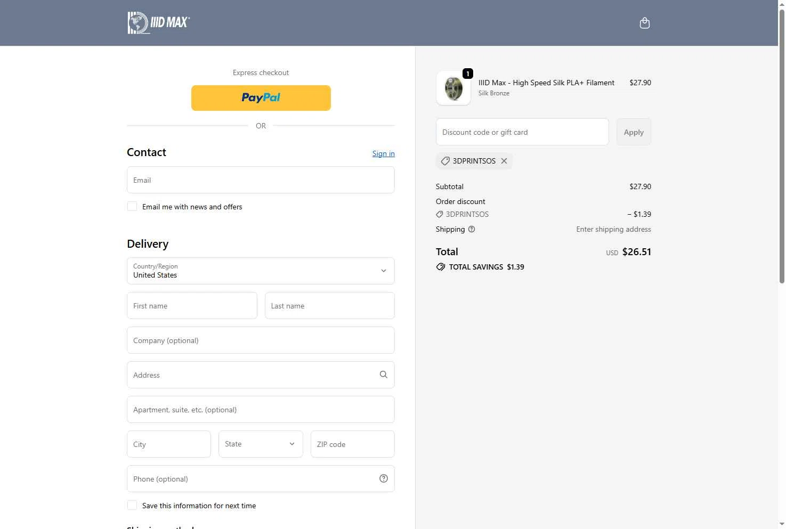This screenshot has width=786, height=529.
Task: Apply the discount code
Action: point(634,132)
